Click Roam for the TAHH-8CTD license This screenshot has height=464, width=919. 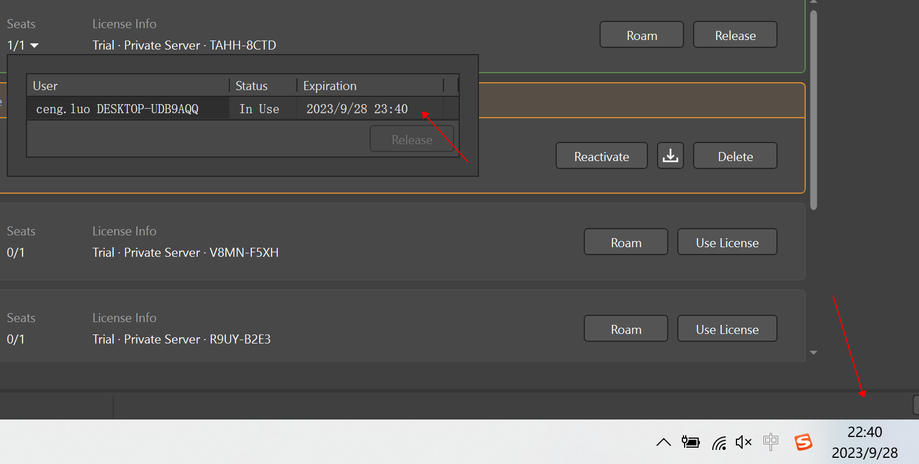(x=641, y=35)
